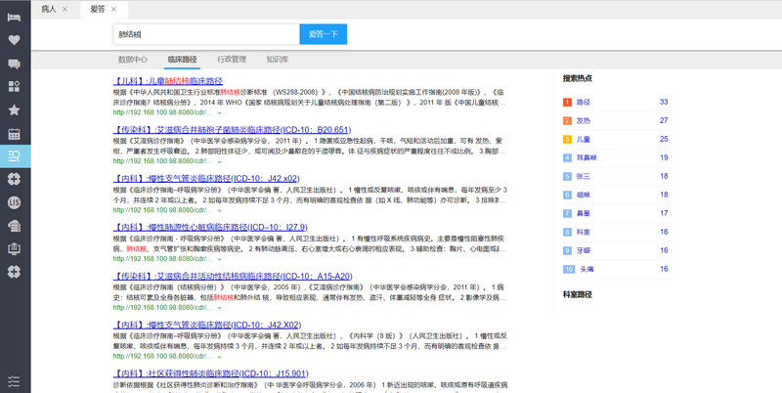The image size is (782, 393).
Task: Open the 艾滋病合并活动性结核病临床路径 result
Action: (233, 276)
